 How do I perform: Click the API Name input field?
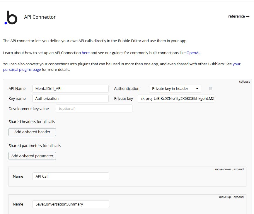[x=70, y=88]
